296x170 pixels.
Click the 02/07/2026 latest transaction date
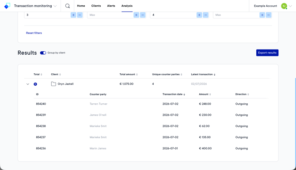[199, 84]
